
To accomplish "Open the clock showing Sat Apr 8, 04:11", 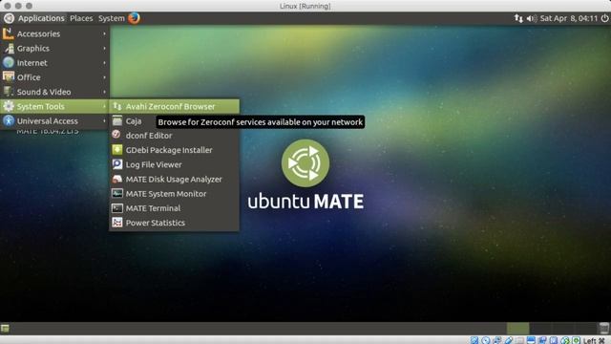I will tap(569, 18).
